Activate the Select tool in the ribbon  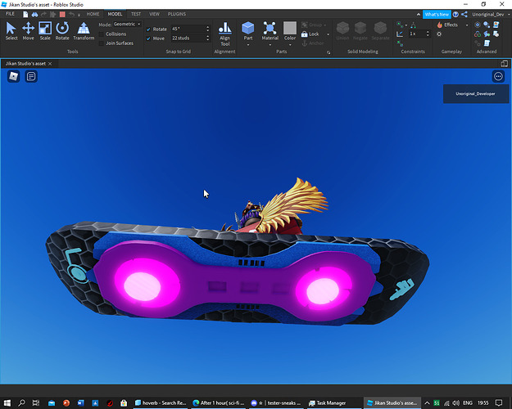point(11,31)
